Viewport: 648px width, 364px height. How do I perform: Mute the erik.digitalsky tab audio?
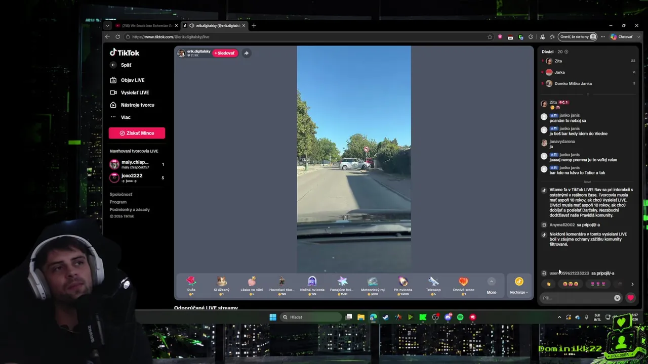[x=191, y=26]
